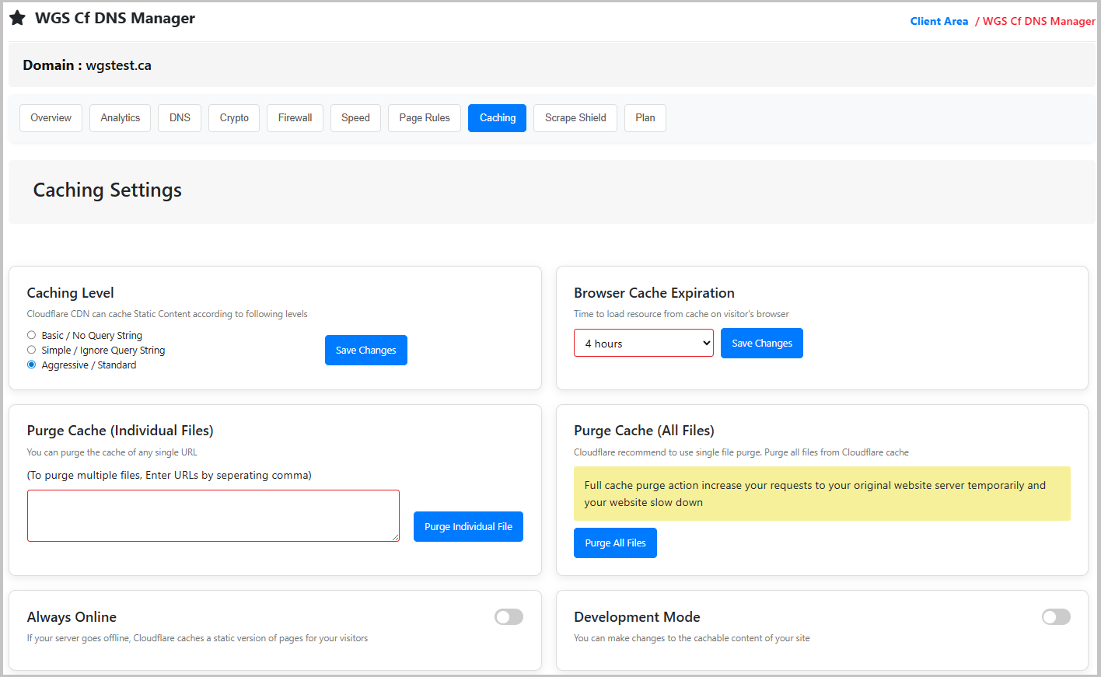The height and width of the screenshot is (677, 1101).
Task: Turn on Development Mode switch
Action: coord(1055,616)
